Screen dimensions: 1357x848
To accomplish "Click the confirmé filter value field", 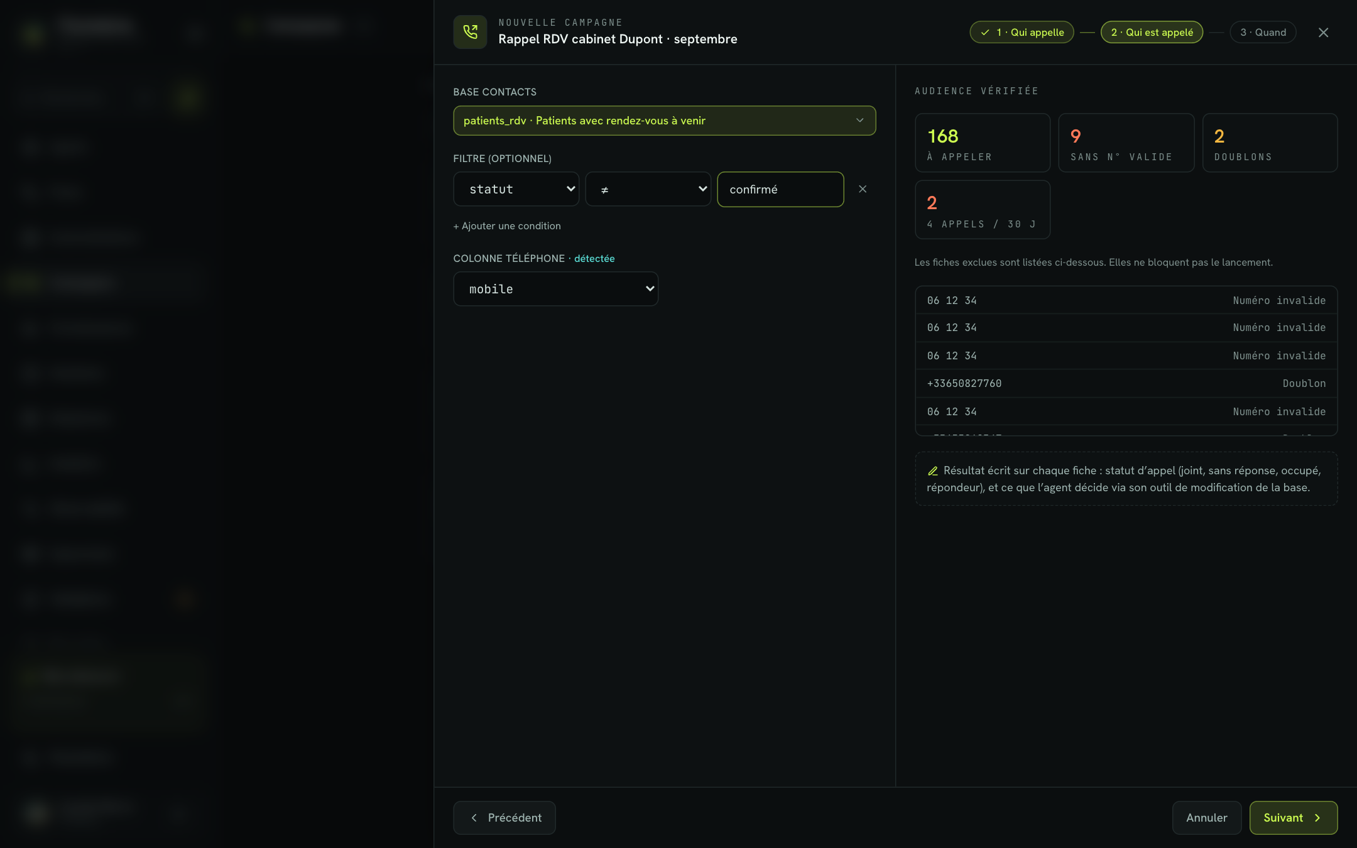I will [780, 189].
